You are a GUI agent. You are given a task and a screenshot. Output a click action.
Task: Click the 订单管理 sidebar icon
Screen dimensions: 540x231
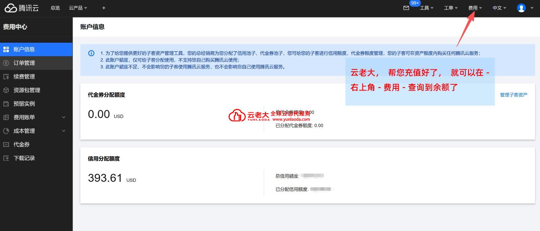[6, 63]
